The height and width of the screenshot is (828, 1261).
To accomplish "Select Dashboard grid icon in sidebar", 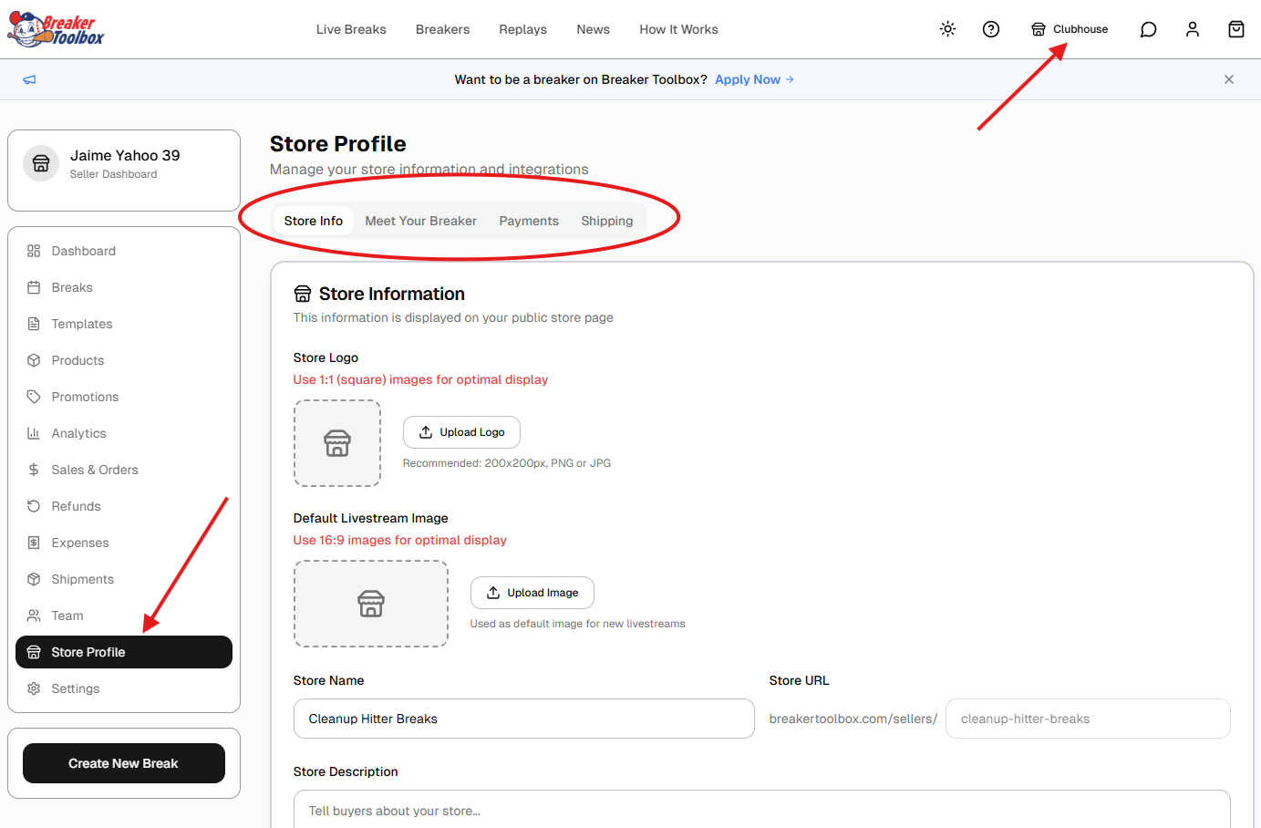I will (34, 251).
